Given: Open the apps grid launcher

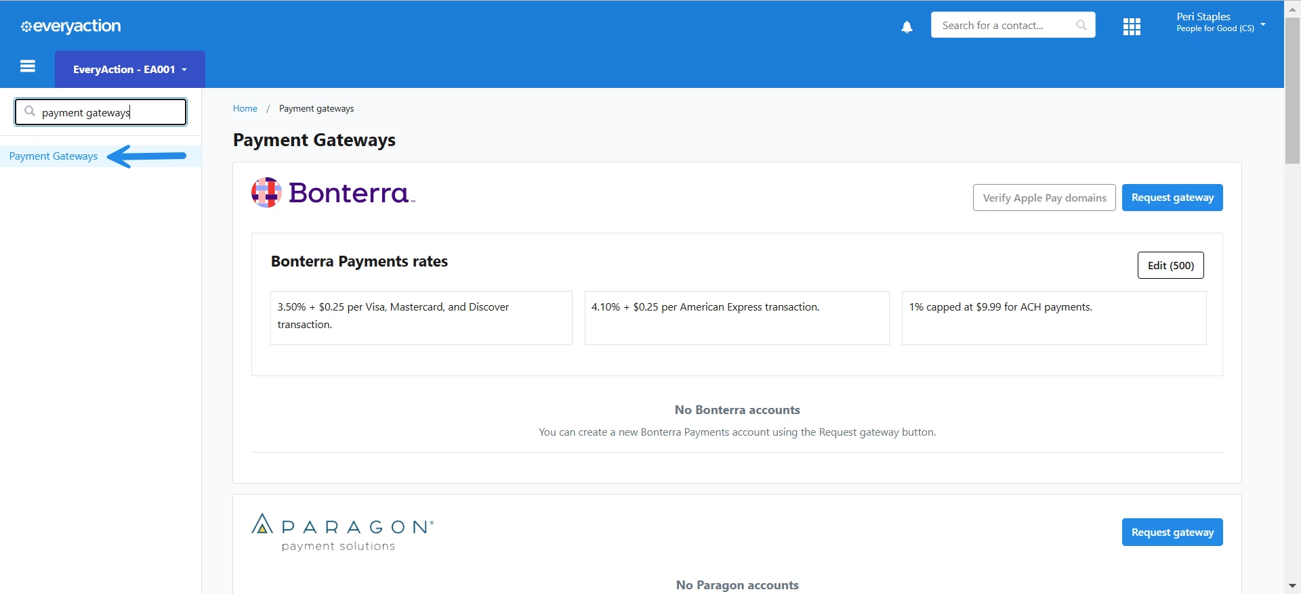Looking at the screenshot, I should click(1132, 26).
